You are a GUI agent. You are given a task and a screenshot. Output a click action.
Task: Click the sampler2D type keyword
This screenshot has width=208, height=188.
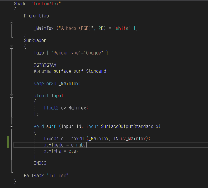coord(45,84)
